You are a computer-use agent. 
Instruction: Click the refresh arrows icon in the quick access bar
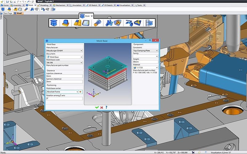(x=33, y=2)
